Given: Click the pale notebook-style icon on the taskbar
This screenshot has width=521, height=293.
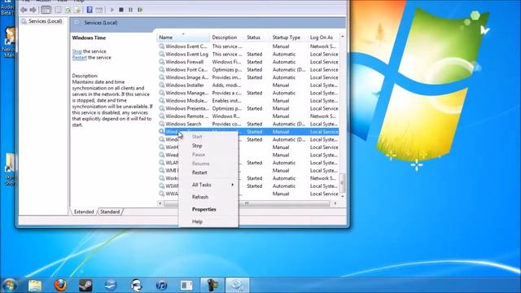Looking at the screenshot, I should pos(186,285).
